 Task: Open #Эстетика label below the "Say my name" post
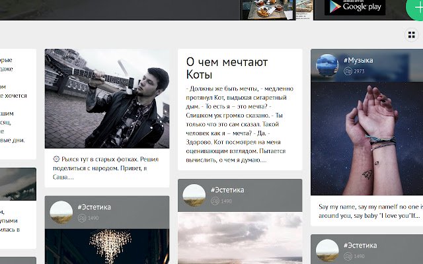[x=360, y=246]
